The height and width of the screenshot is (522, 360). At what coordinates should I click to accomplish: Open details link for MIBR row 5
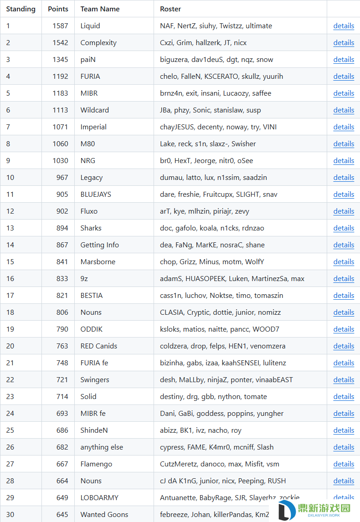[x=344, y=93]
